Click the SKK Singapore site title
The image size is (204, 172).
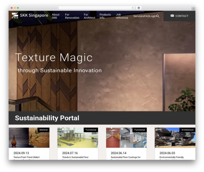pyautogui.click(x=34, y=15)
